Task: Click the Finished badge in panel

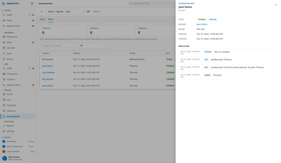Action: tap(202, 19)
